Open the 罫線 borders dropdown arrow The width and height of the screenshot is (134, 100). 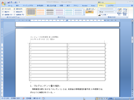(92, 12)
